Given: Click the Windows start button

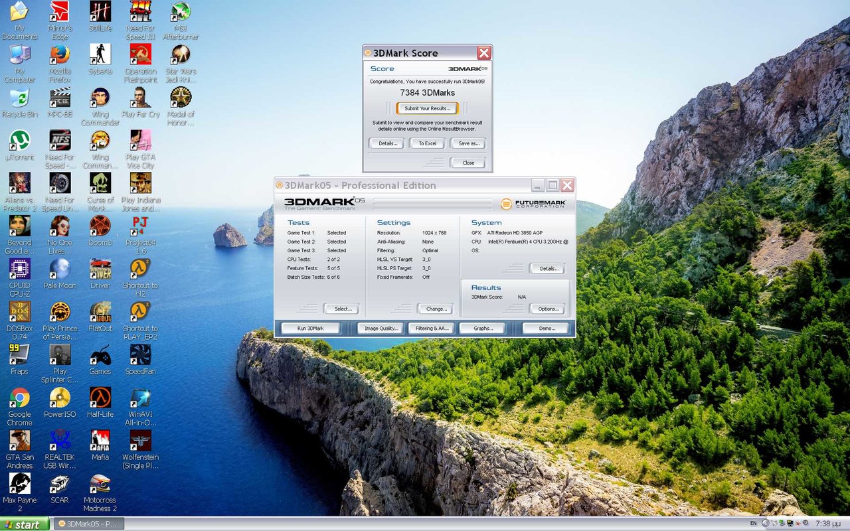Looking at the screenshot, I should pos(25,524).
